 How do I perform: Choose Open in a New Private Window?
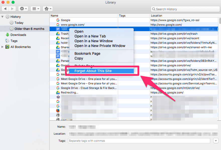[x=100, y=46]
